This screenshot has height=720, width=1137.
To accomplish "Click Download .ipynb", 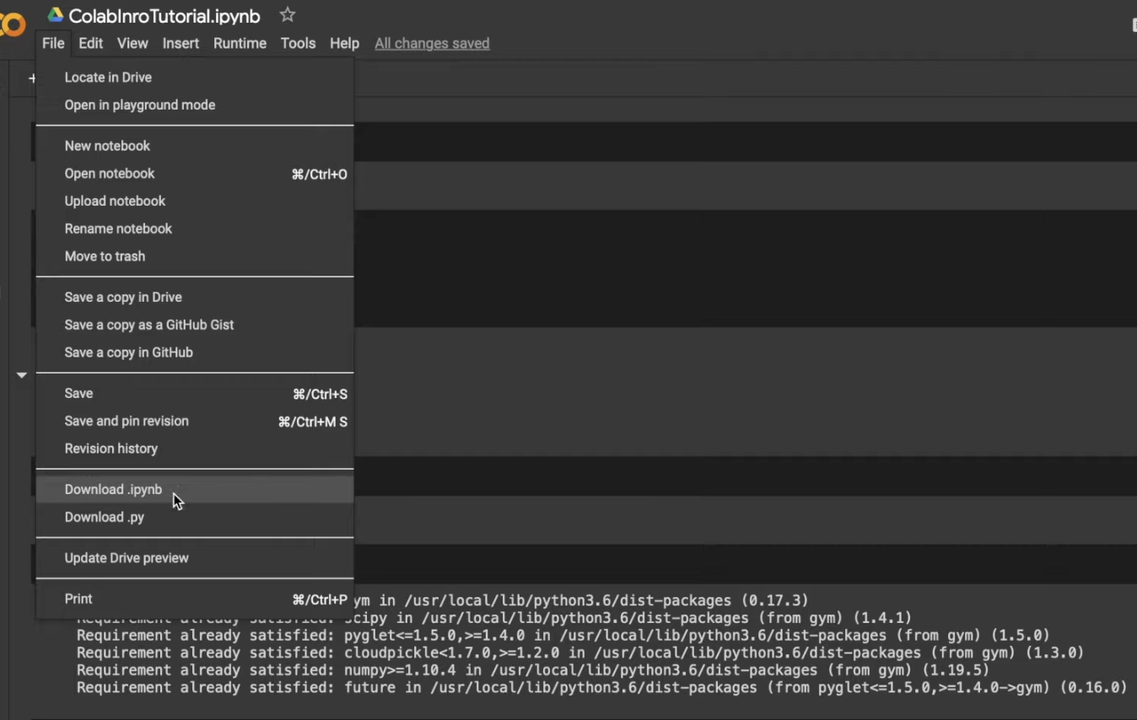I will coord(195,489).
